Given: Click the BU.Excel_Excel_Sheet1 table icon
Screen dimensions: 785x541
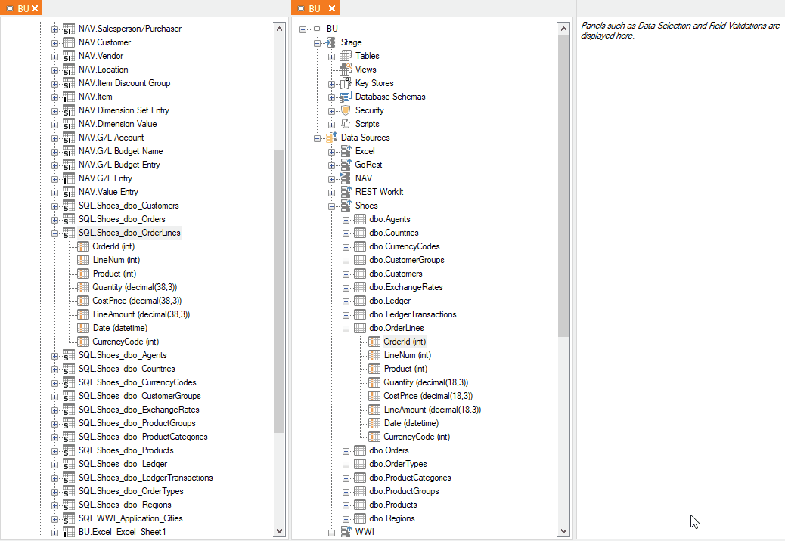Looking at the screenshot, I should tap(69, 532).
